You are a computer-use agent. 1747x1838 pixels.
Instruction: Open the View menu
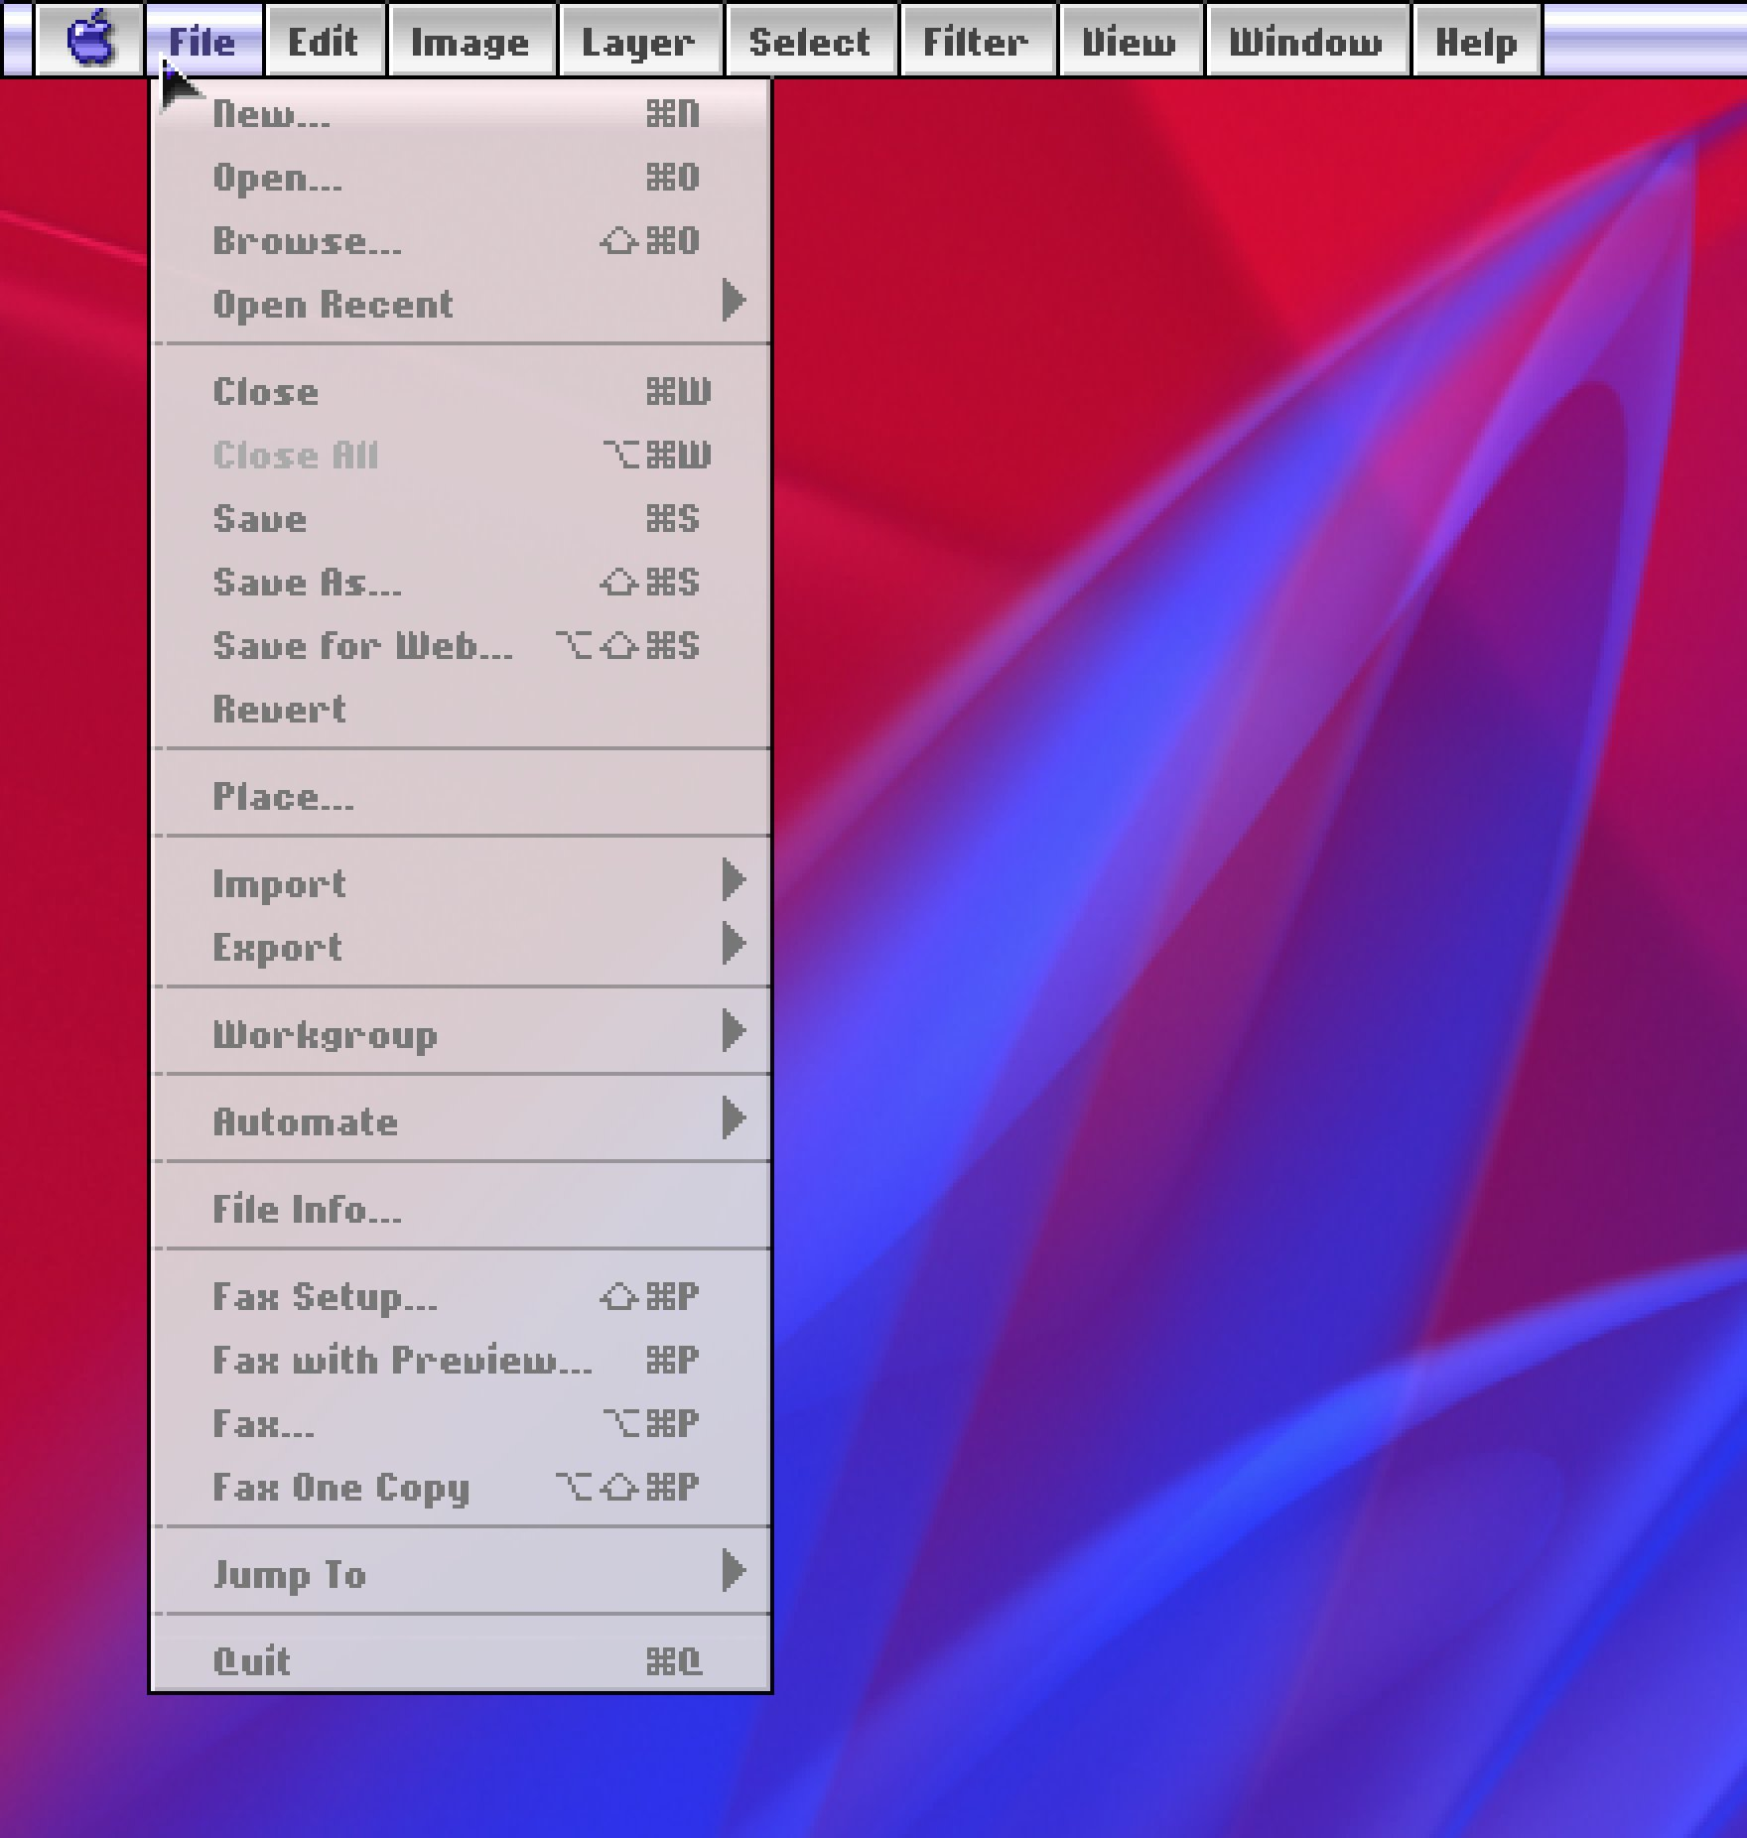pos(1130,40)
